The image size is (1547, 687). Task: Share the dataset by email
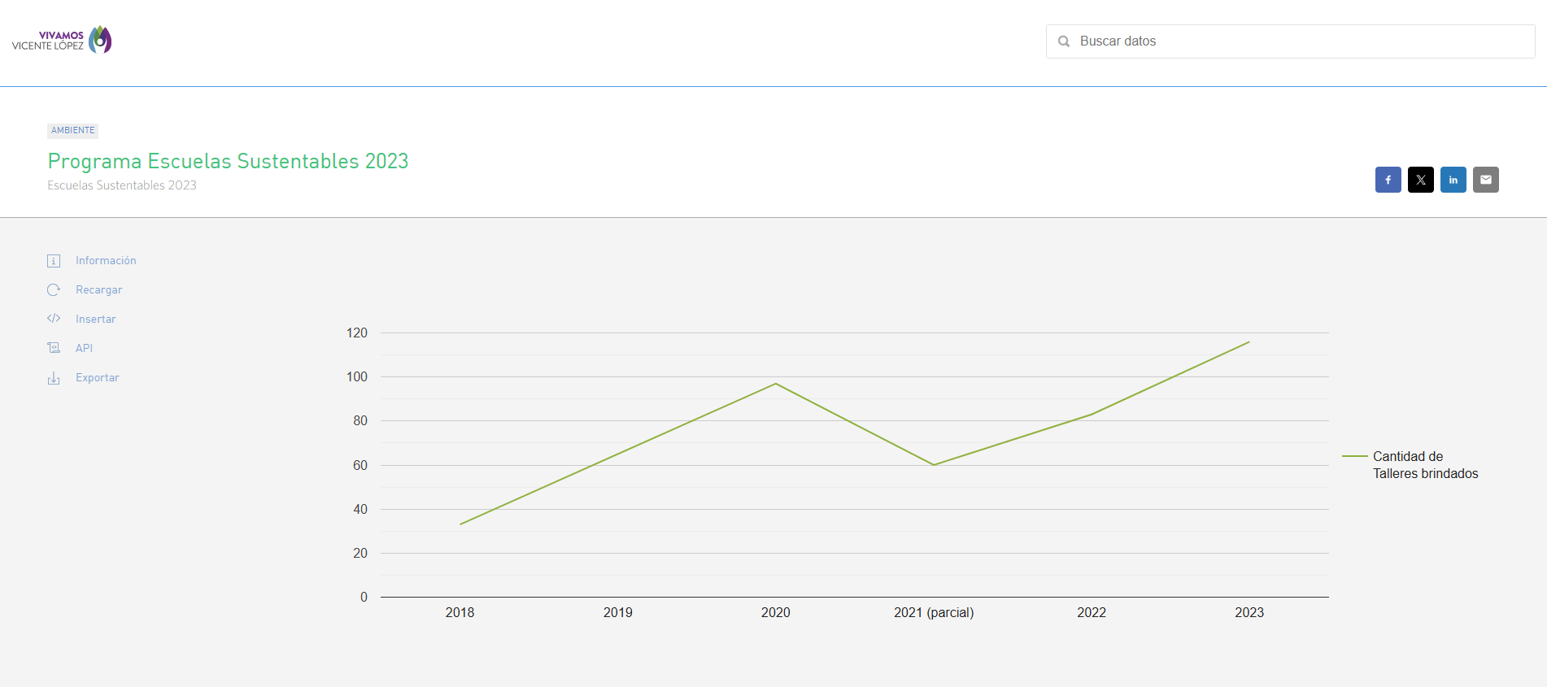coord(1485,180)
